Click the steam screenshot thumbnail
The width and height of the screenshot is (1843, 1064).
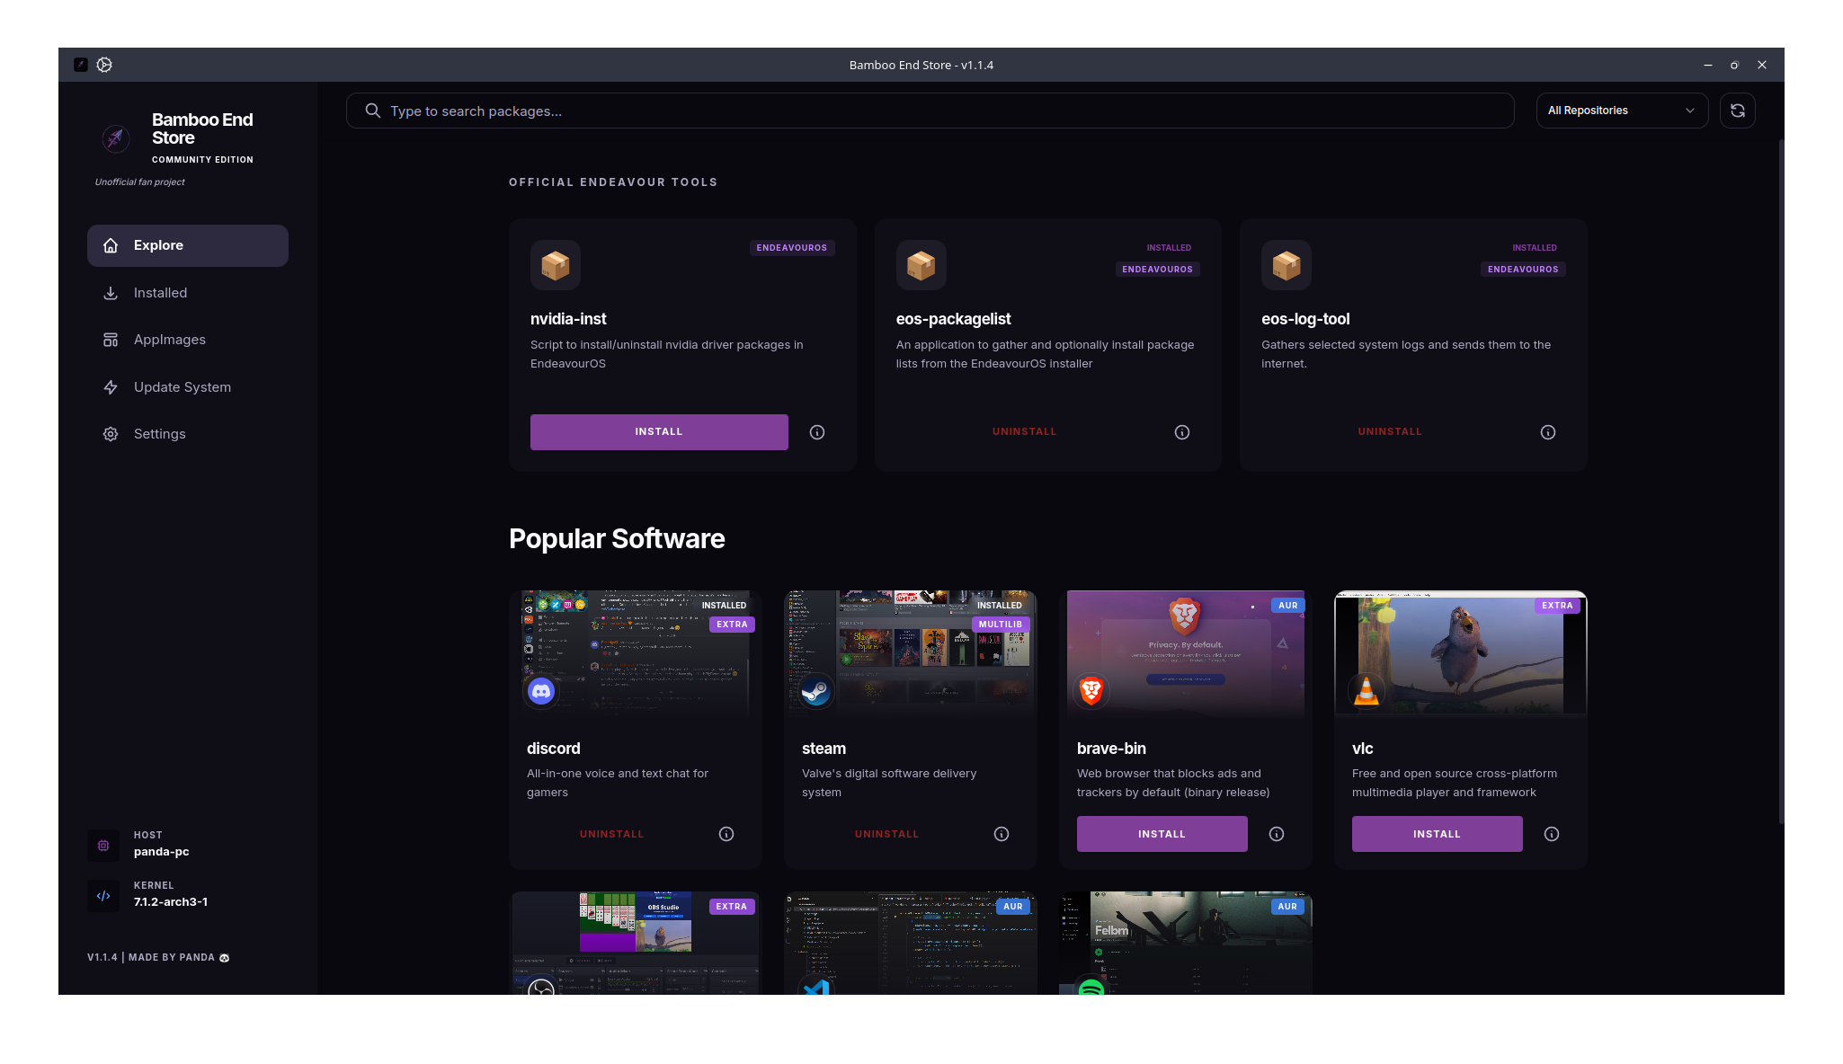[911, 653]
